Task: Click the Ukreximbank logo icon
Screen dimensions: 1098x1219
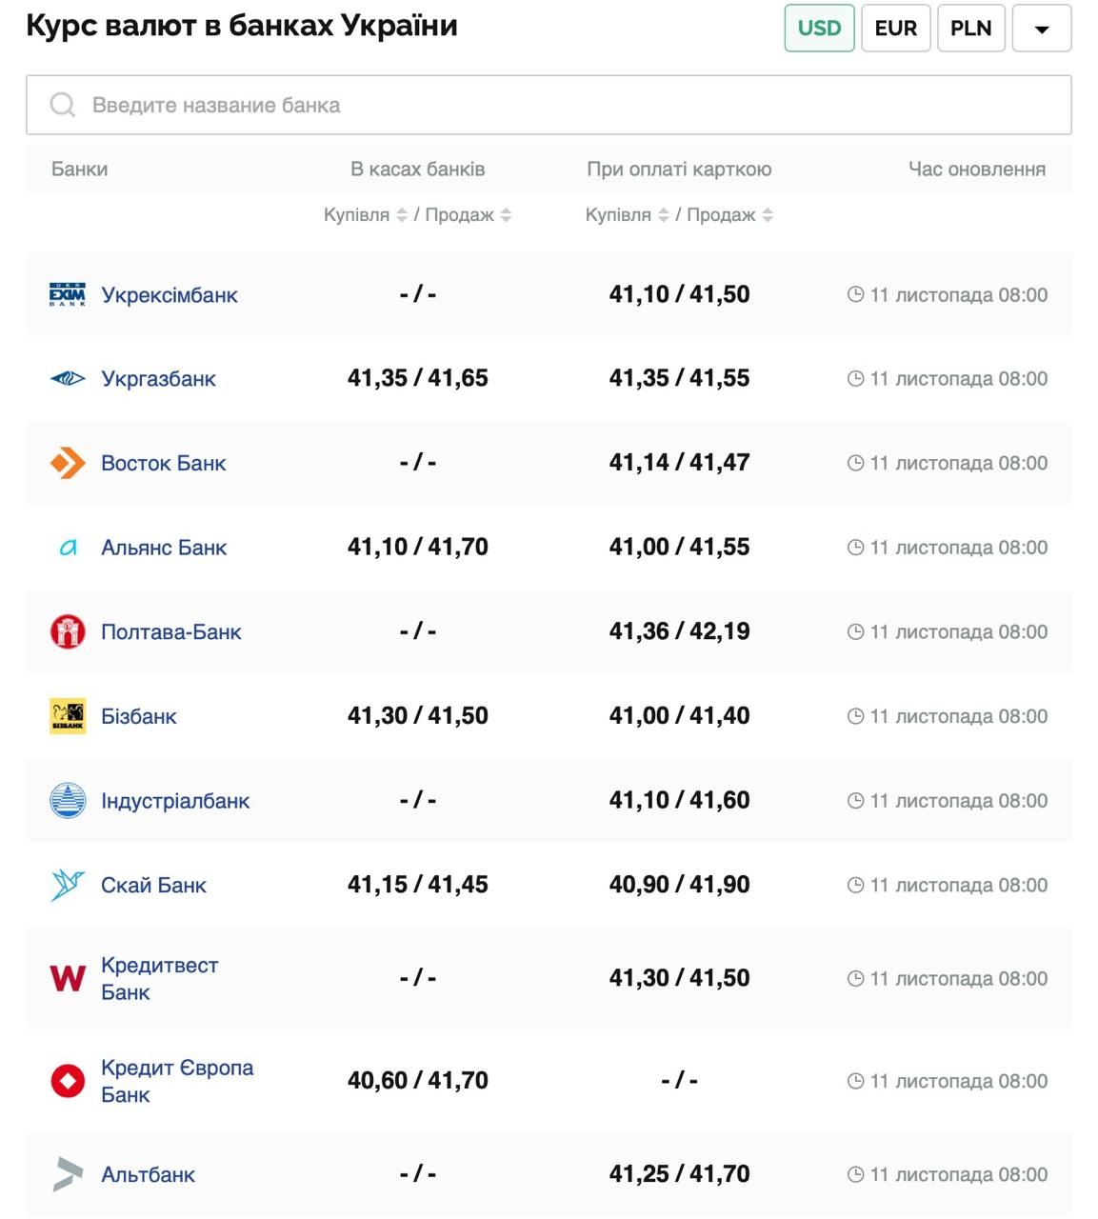Action: click(68, 294)
